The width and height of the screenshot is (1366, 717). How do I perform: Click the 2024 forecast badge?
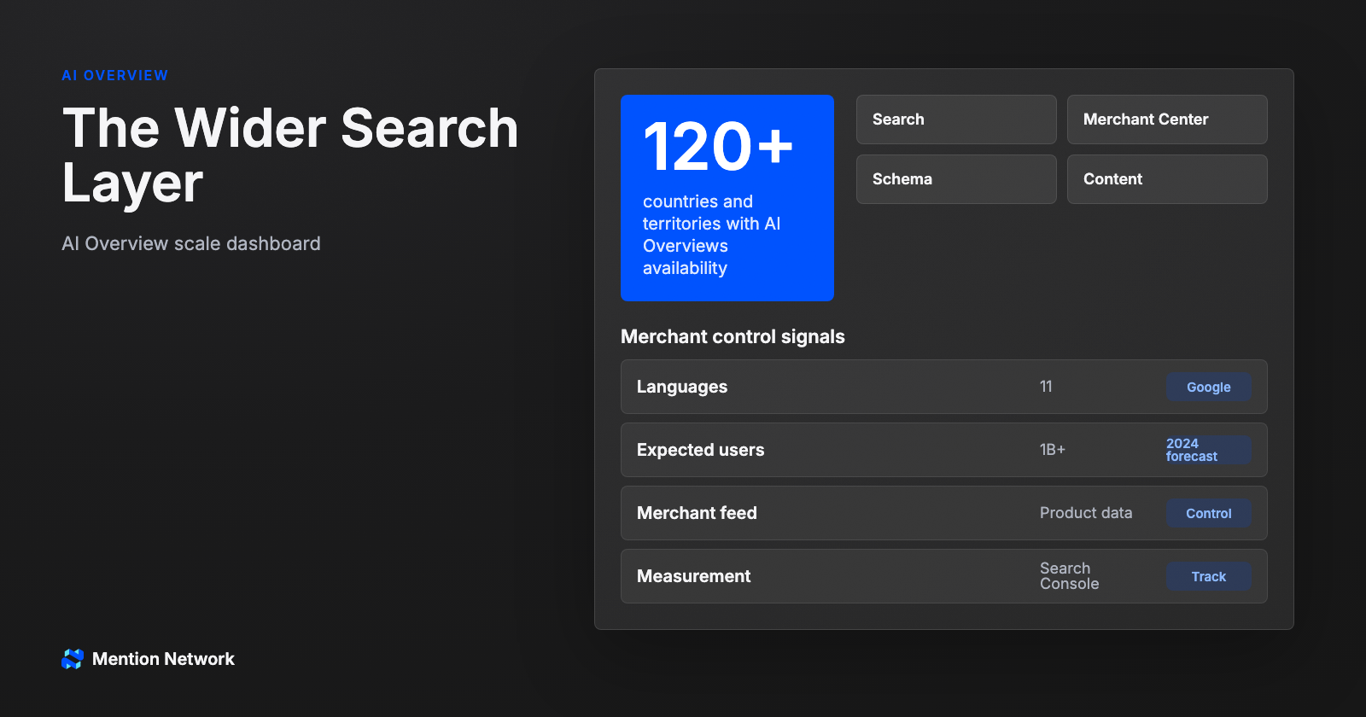pyautogui.click(x=1209, y=450)
